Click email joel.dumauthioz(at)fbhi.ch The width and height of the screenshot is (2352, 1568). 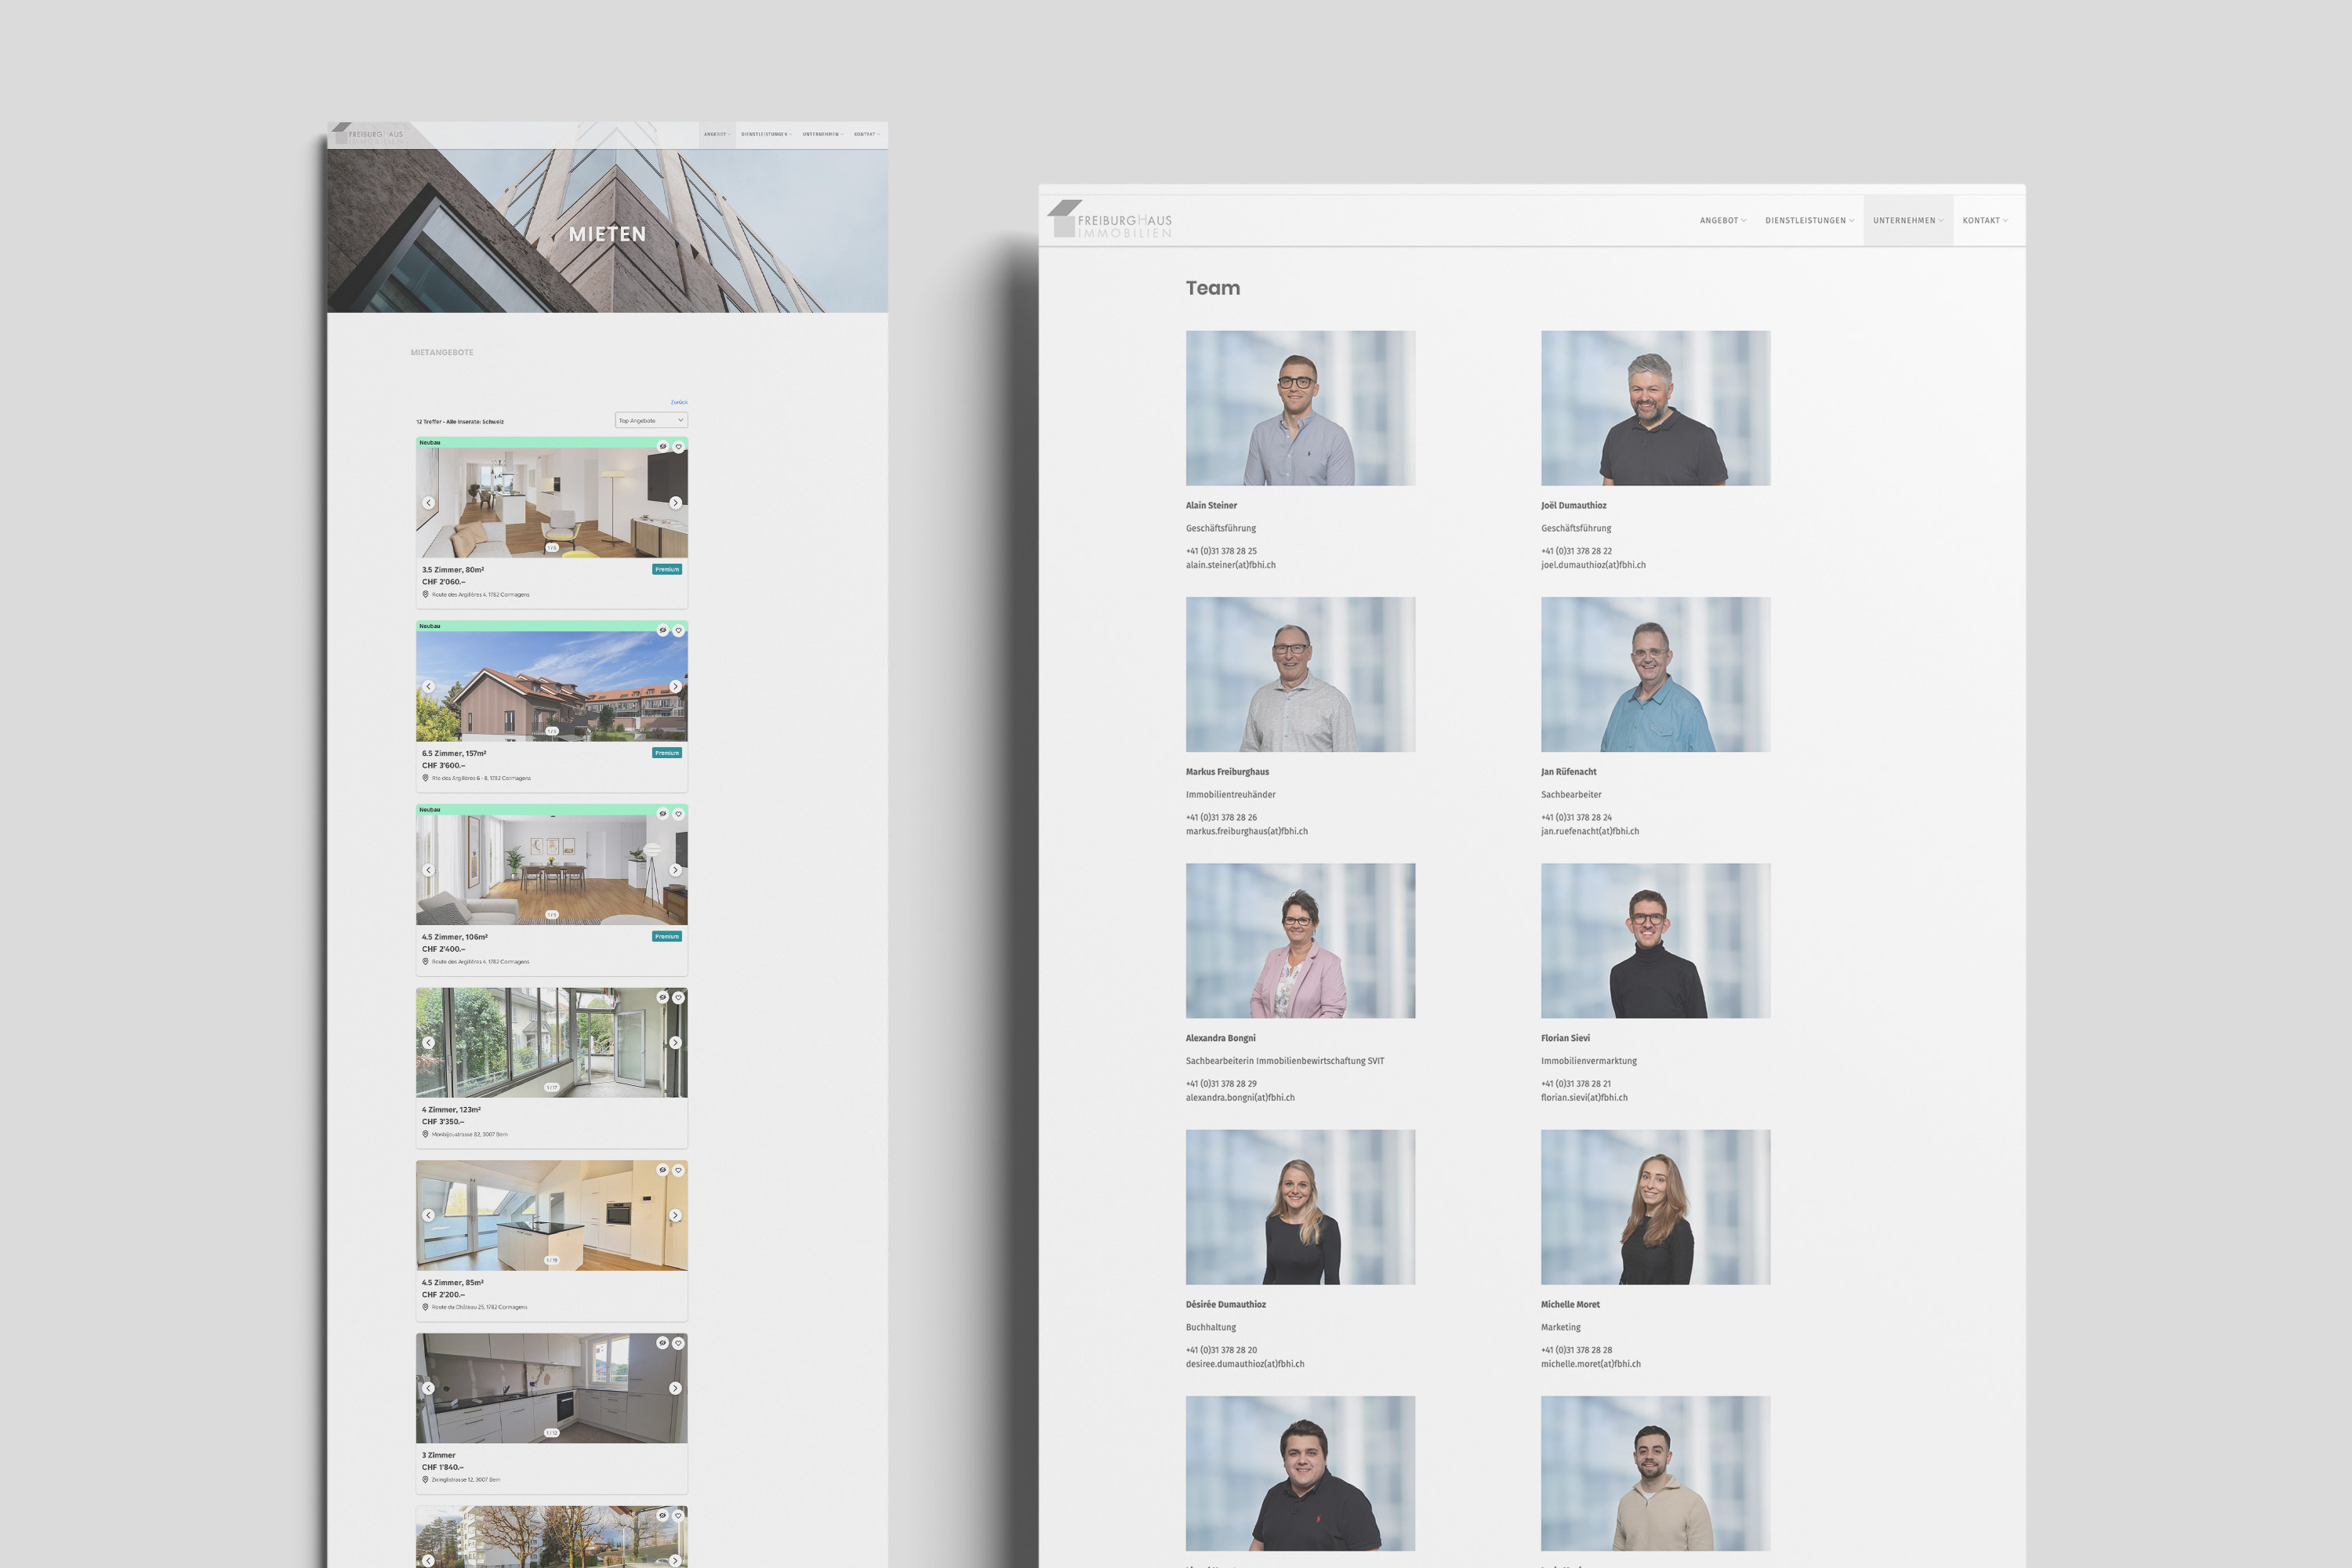coord(1593,565)
